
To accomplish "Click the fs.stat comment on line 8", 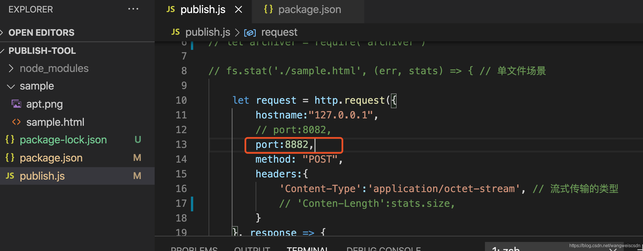I will coord(377,71).
